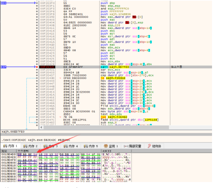
Task: Toggle breakpoint dot at 00F2E3F8
Action: (37, 14)
